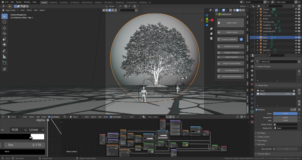302x160 pixels.
Task: Choose the Annotate pencil tool
Action: pyautogui.click(x=4, y=51)
